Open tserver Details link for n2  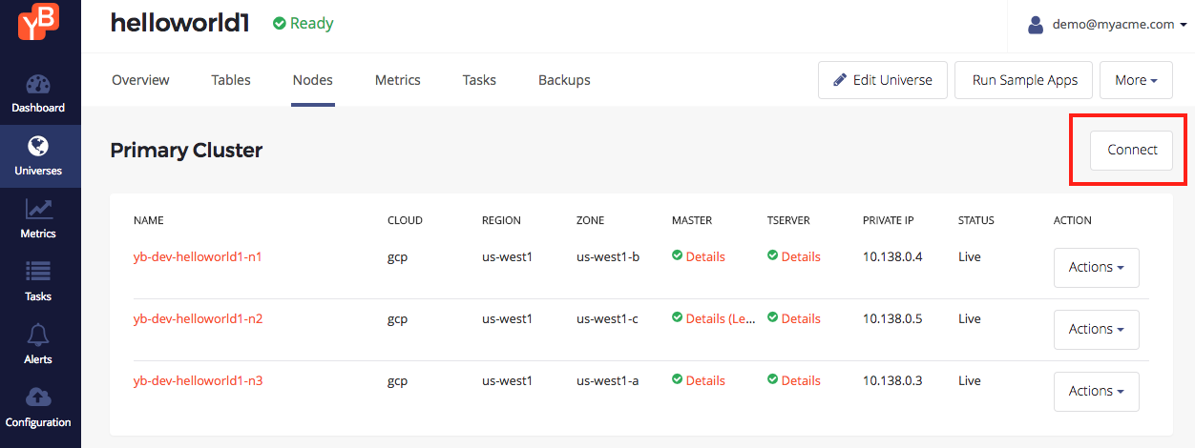[x=801, y=318]
